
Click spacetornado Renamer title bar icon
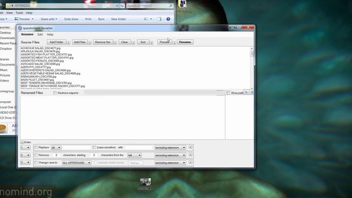coord(20,28)
